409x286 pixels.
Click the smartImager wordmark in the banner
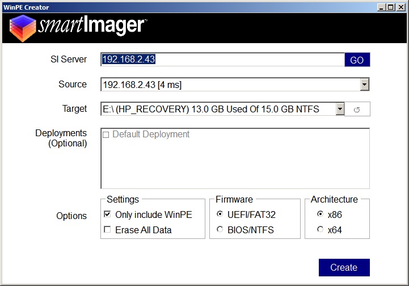click(92, 26)
